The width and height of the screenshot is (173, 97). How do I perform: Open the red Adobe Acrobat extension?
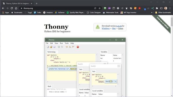(x=139, y=8)
